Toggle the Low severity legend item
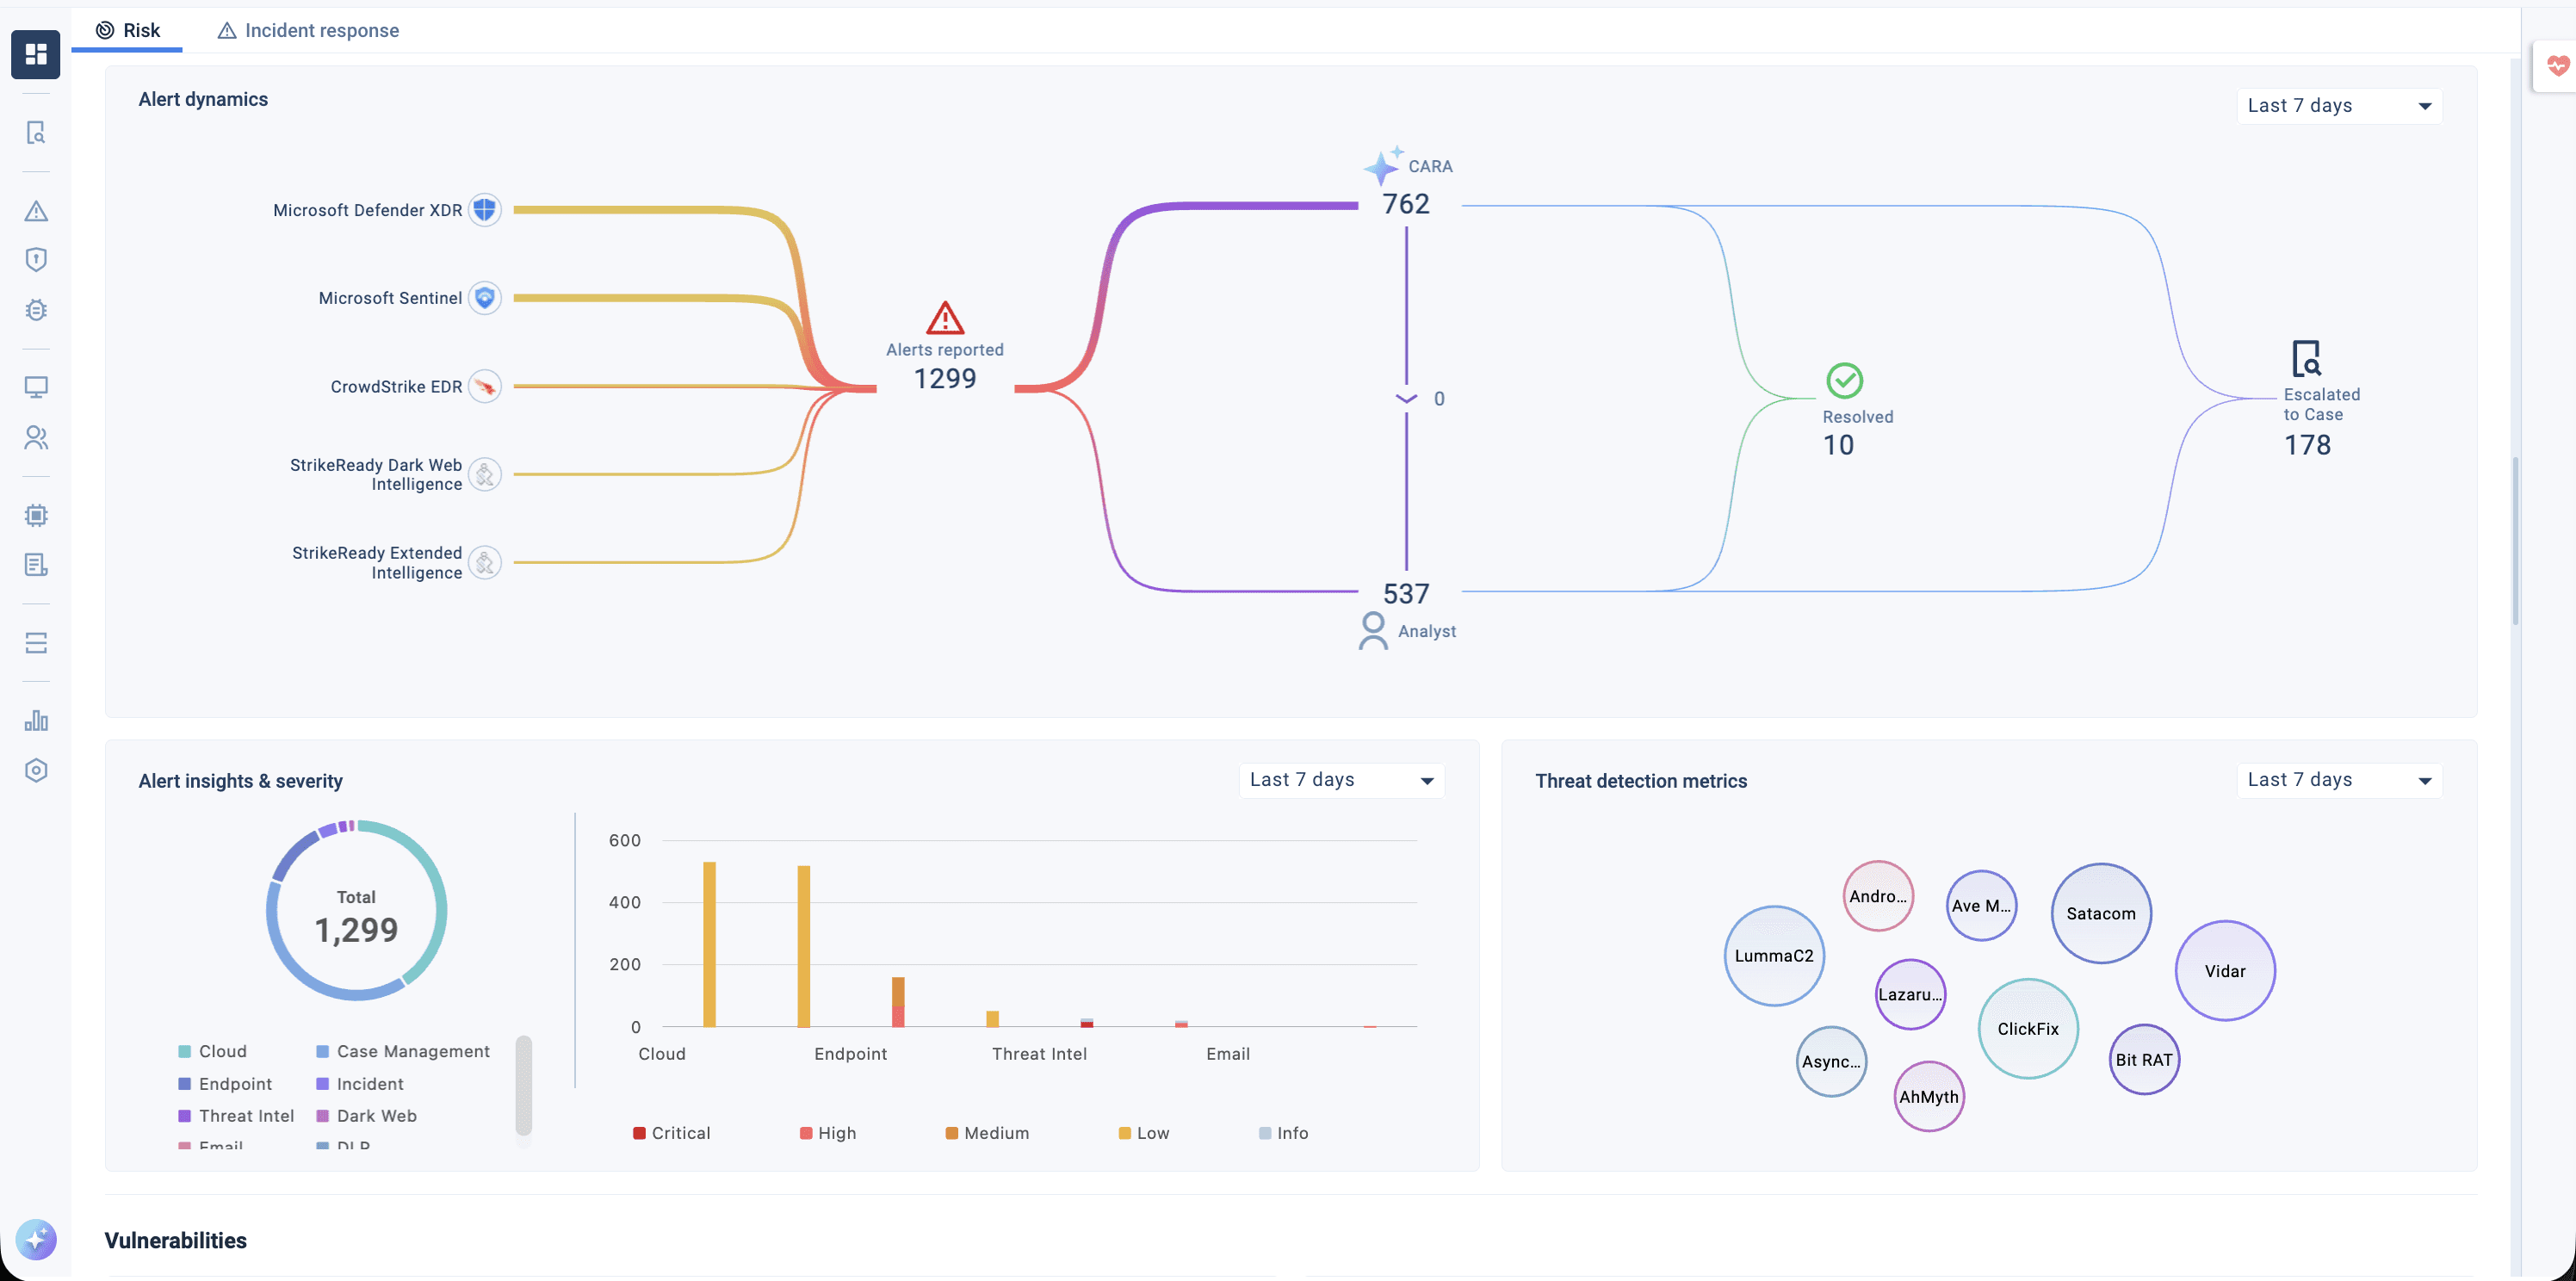The width and height of the screenshot is (2576, 1281). 1144,1133
